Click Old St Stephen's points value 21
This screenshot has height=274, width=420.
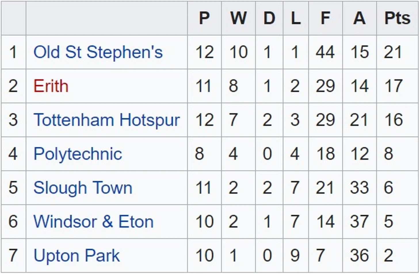point(393,52)
